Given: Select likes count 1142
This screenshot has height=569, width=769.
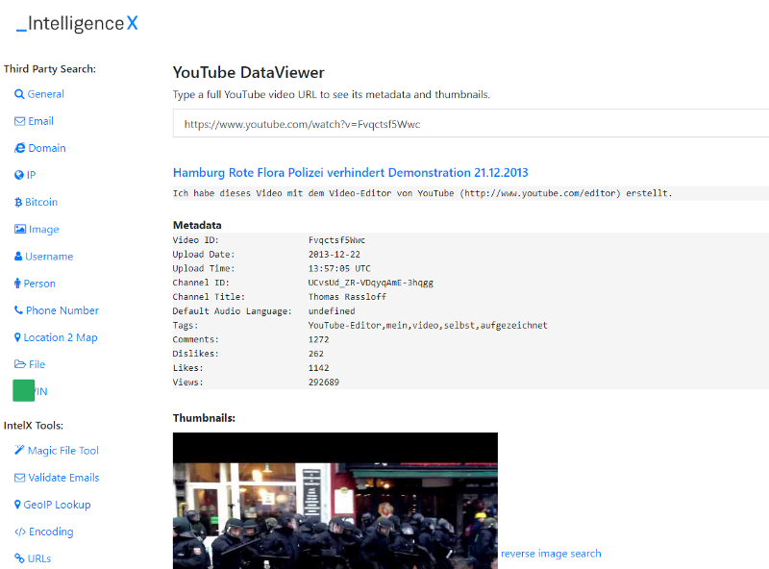Looking at the screenshot, I should [x=318, y=368].
